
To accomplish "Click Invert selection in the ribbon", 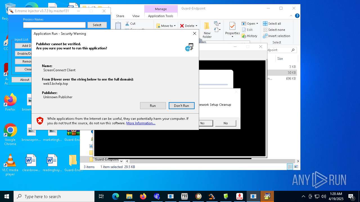I will [276, 36].
